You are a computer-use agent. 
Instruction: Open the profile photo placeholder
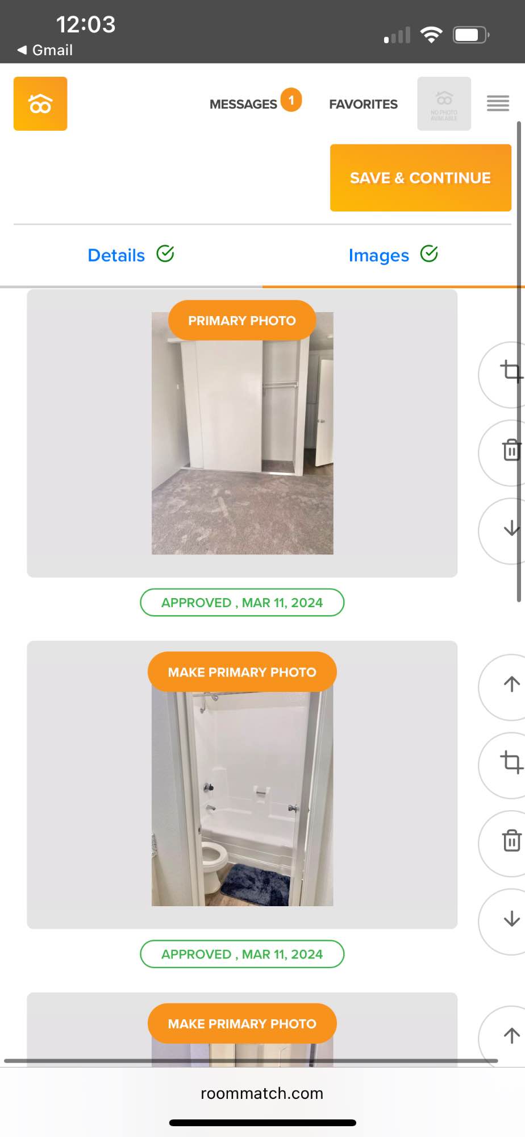coord(444,103)
